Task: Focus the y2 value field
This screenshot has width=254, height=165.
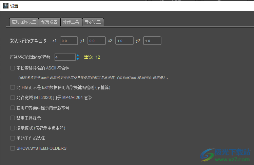Action: click(x=152, y=41)
